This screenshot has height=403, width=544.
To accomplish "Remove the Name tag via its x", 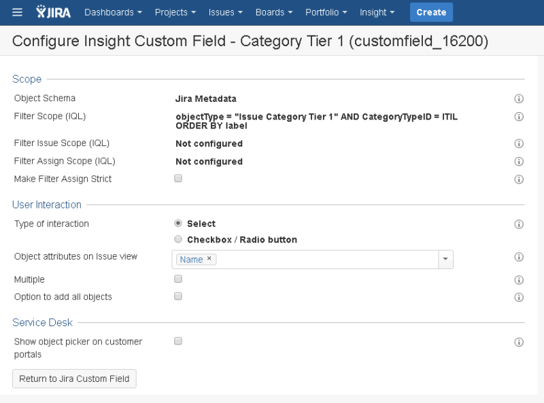I will 209,259.
